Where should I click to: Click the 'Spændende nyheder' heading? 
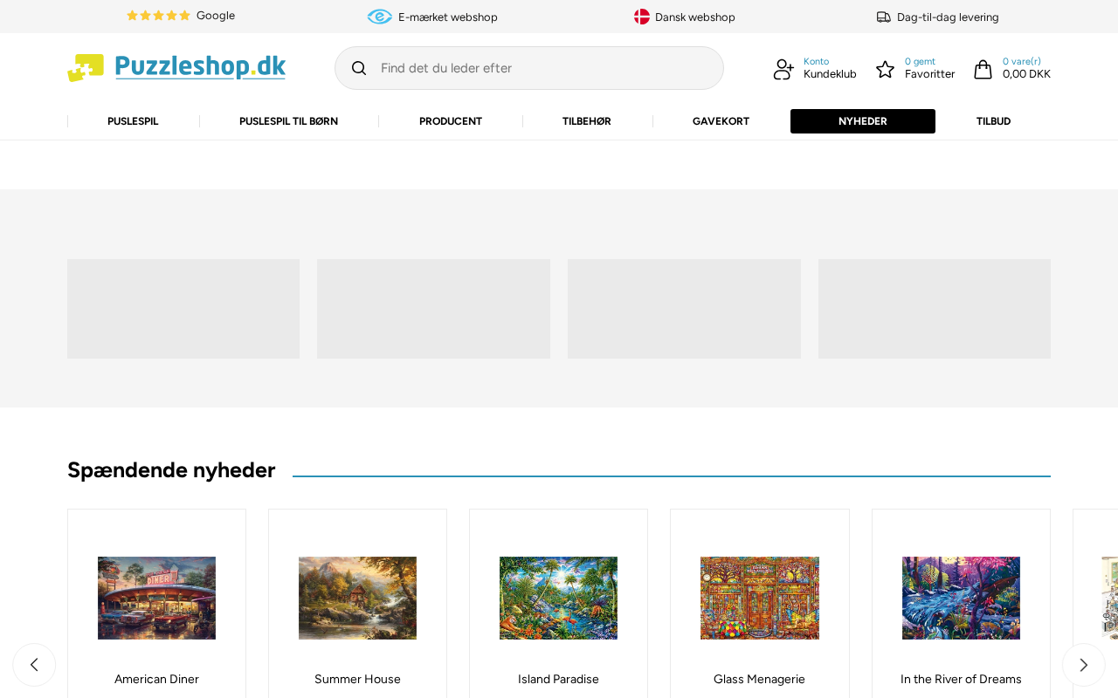pyautogui.click(x=171, y=470)
